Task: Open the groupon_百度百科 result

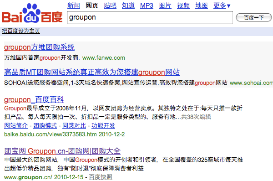Action: click(x=34, y=100)
